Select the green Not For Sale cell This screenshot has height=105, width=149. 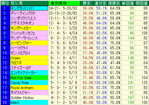(x=29, y=78)
